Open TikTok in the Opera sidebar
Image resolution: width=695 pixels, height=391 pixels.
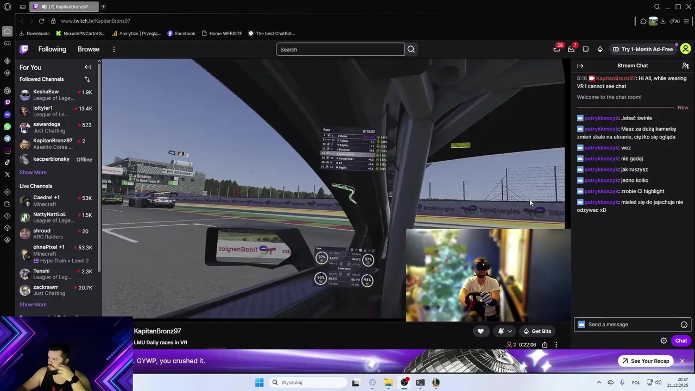click(x=7, y=162)
